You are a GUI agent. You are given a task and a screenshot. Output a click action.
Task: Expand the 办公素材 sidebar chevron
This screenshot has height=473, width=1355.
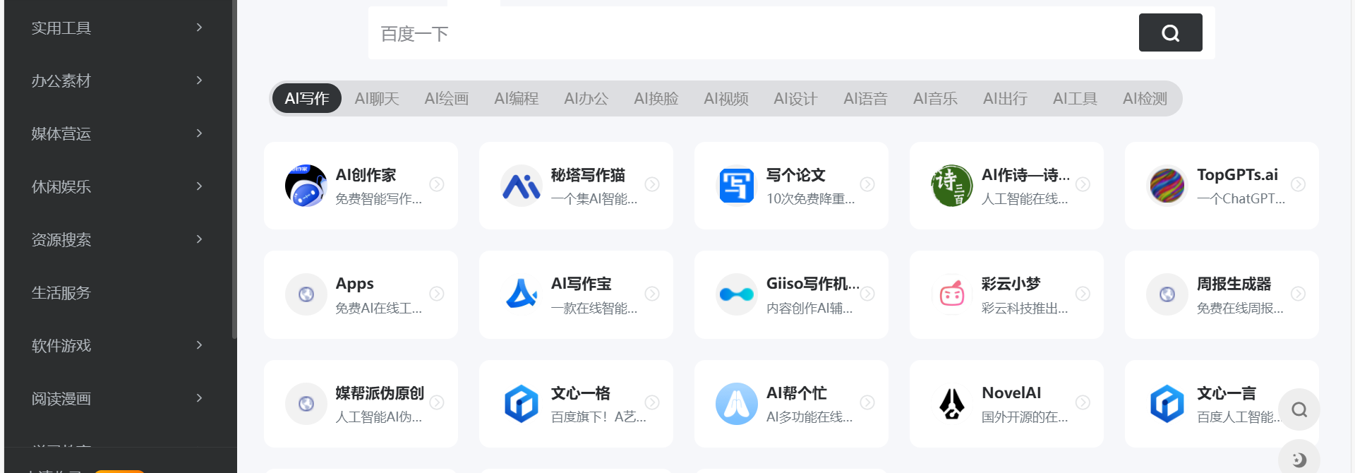point(199,80)
